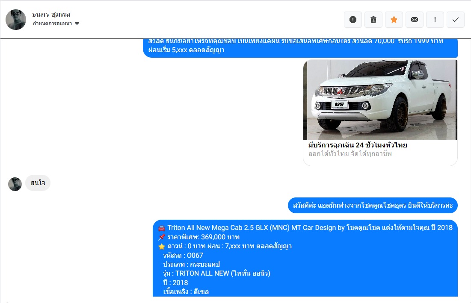Screen dimensions: 471x303
Task: Click the vehicle type กระบะแคป line
Action: pos(192,264)
